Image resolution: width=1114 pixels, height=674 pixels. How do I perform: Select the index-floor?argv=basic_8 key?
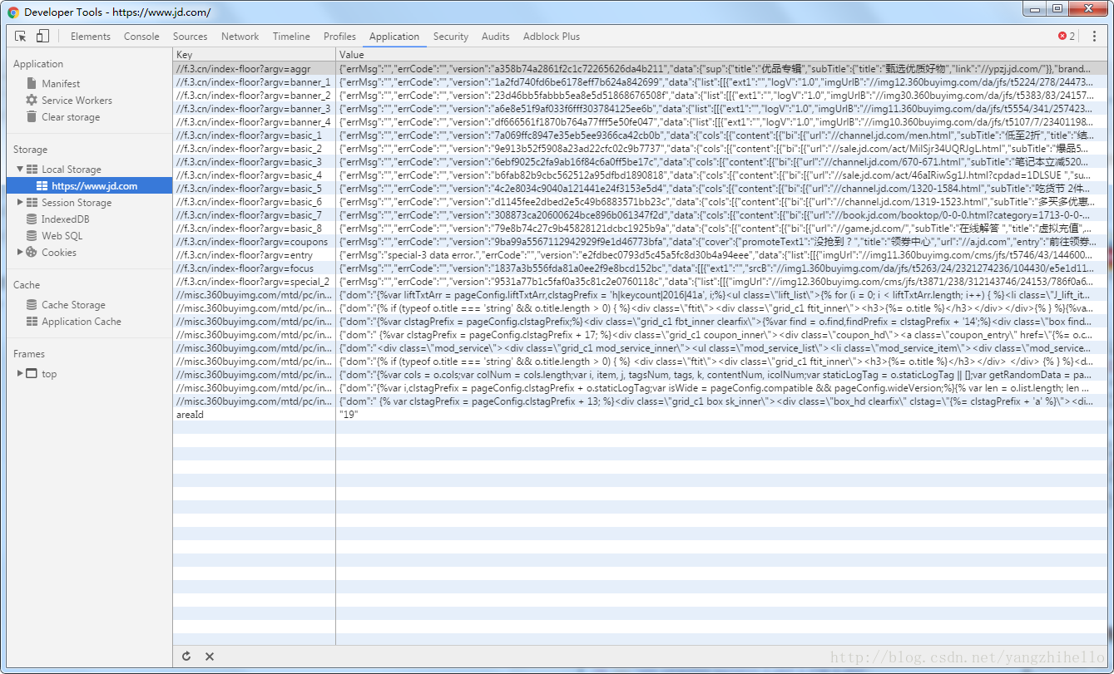click(254, 229)
